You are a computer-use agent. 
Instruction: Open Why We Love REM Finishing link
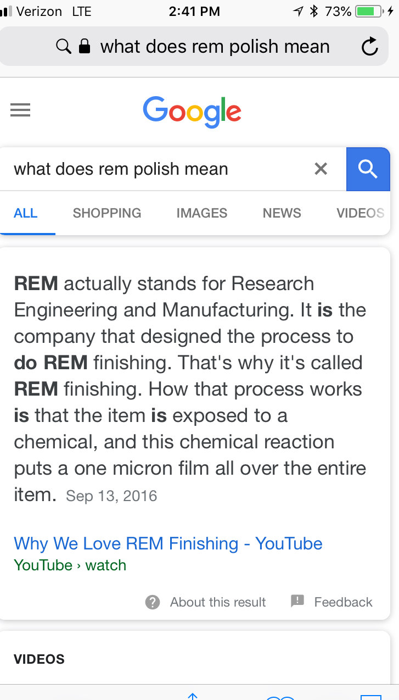pos(168,543)
